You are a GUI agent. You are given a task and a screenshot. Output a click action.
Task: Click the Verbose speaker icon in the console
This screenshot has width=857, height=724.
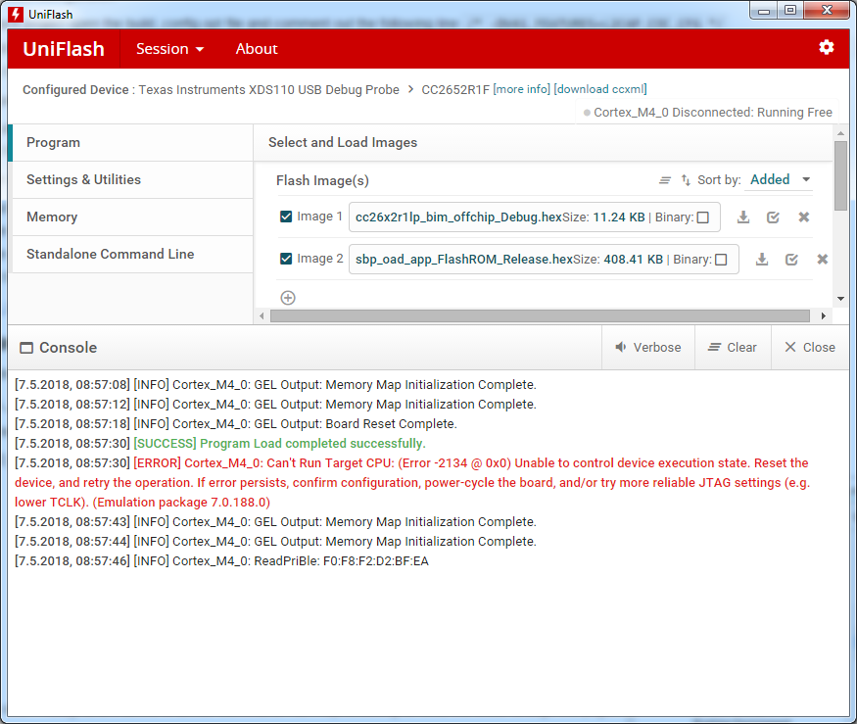tap(621, 347)
